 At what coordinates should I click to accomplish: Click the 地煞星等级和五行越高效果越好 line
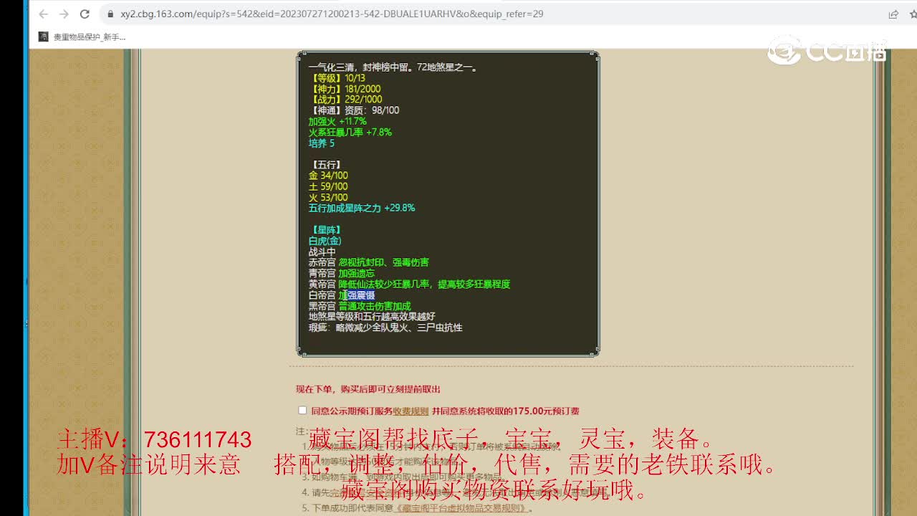(x=372, y=317)
